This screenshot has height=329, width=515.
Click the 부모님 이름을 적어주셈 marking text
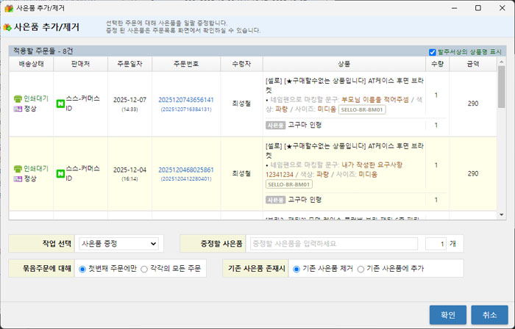[x=375, y=100]
